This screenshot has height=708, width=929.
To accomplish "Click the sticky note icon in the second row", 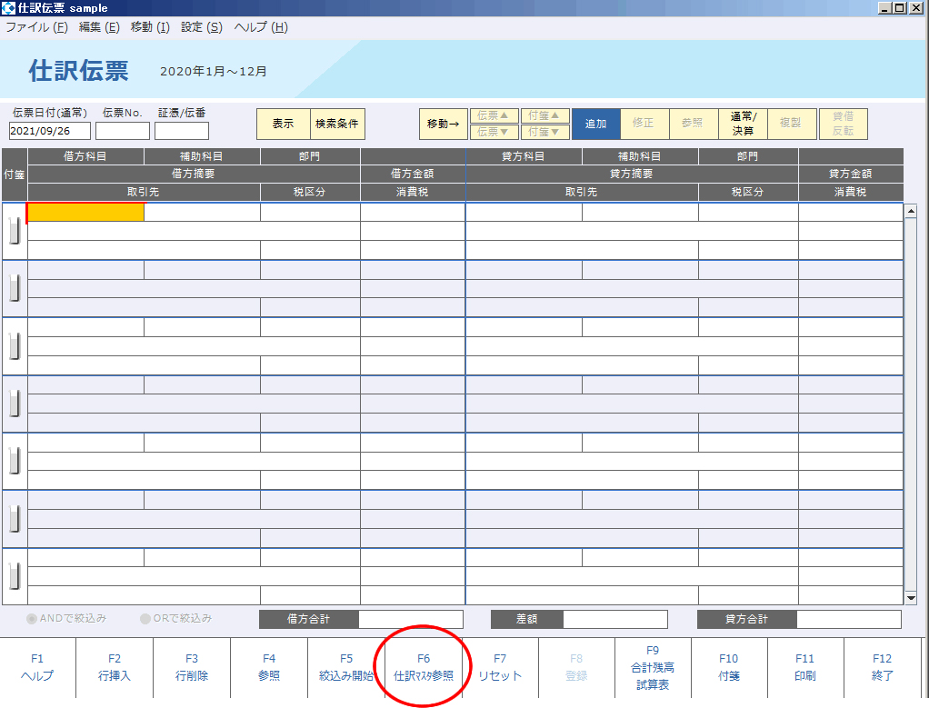I will pyautogui.click(x=15, y=288).
